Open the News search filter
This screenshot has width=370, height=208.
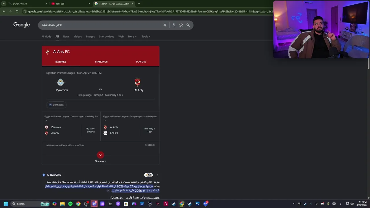[x=66, y=37]
